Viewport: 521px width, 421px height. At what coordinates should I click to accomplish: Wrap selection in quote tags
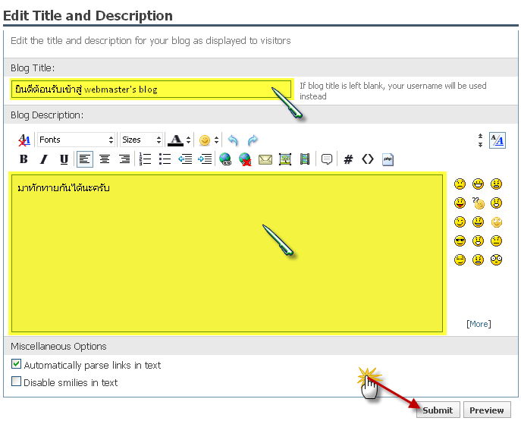pos(327,159)
